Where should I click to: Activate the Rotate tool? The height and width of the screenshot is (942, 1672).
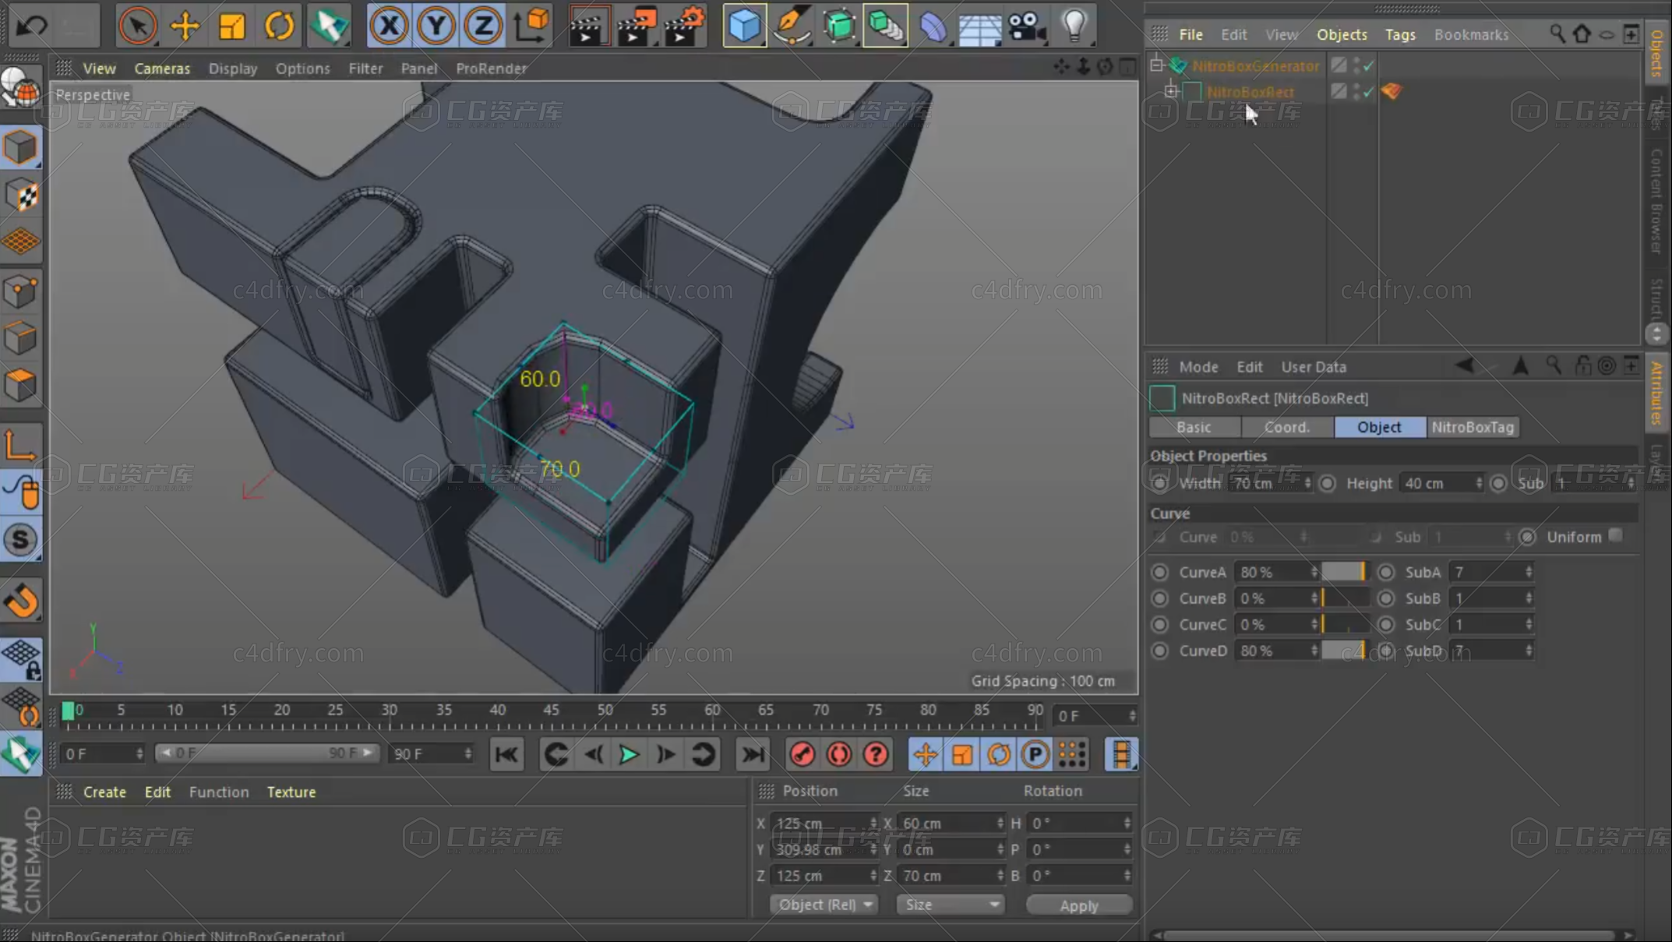pos(279,26)
